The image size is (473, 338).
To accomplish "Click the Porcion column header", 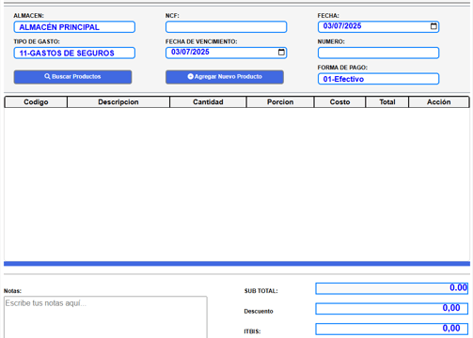I will (x=280, y=102).
